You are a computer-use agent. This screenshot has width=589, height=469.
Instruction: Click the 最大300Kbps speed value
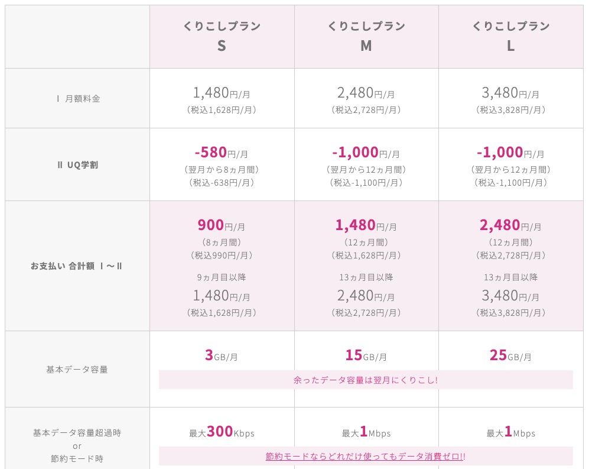pos(222,432)
